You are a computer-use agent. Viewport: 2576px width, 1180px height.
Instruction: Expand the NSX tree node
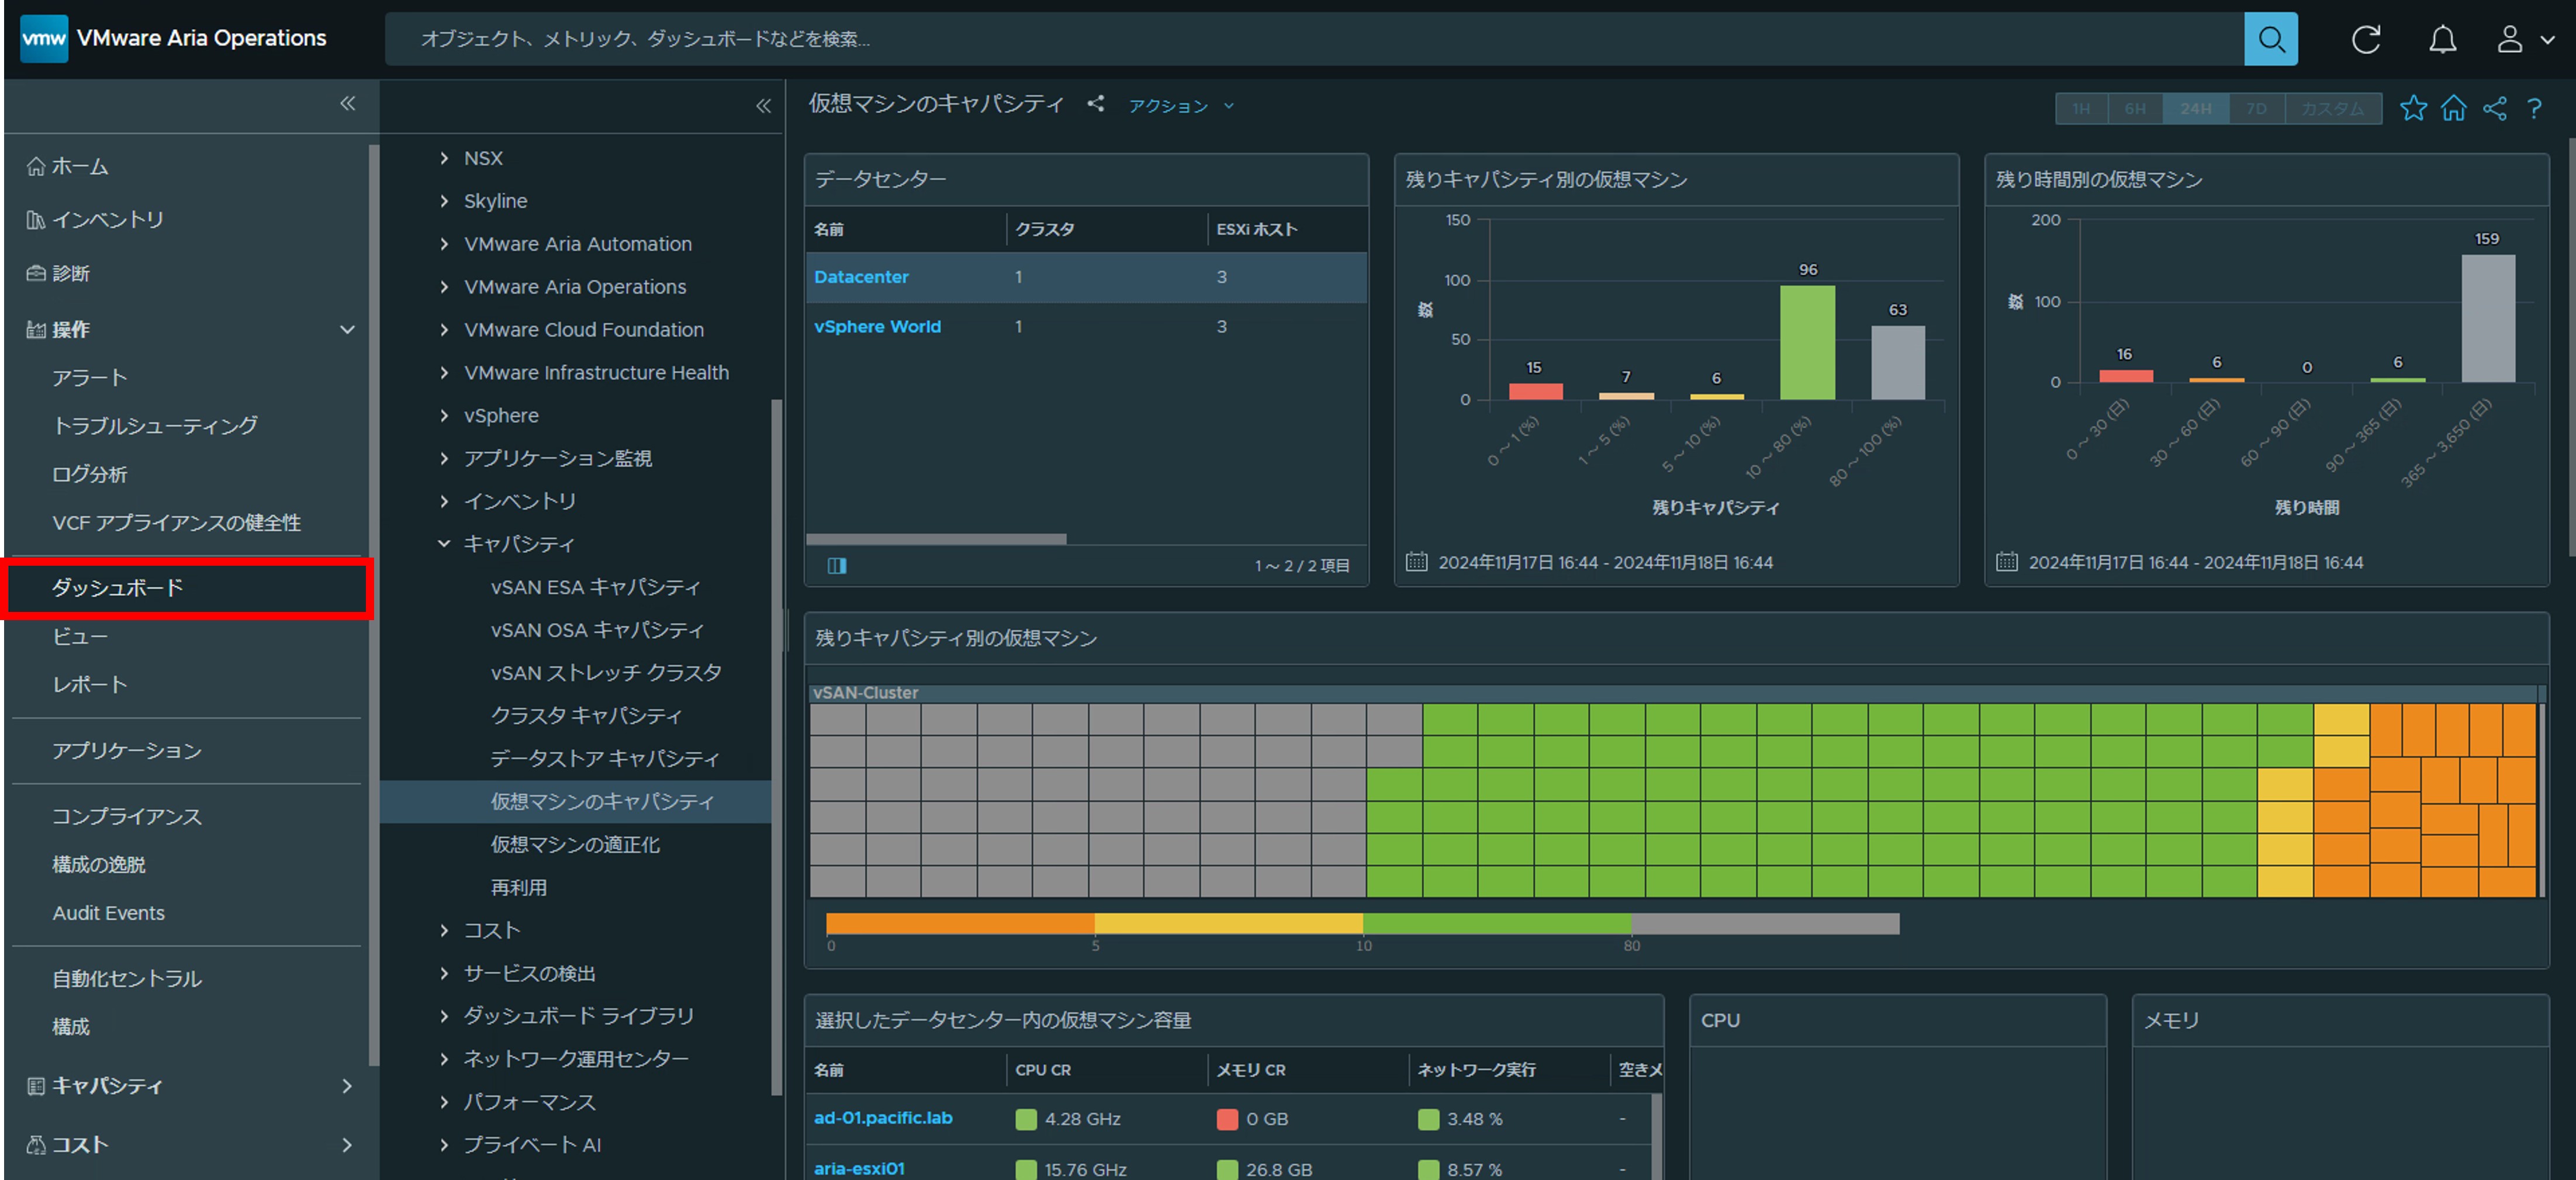(444, 158)
